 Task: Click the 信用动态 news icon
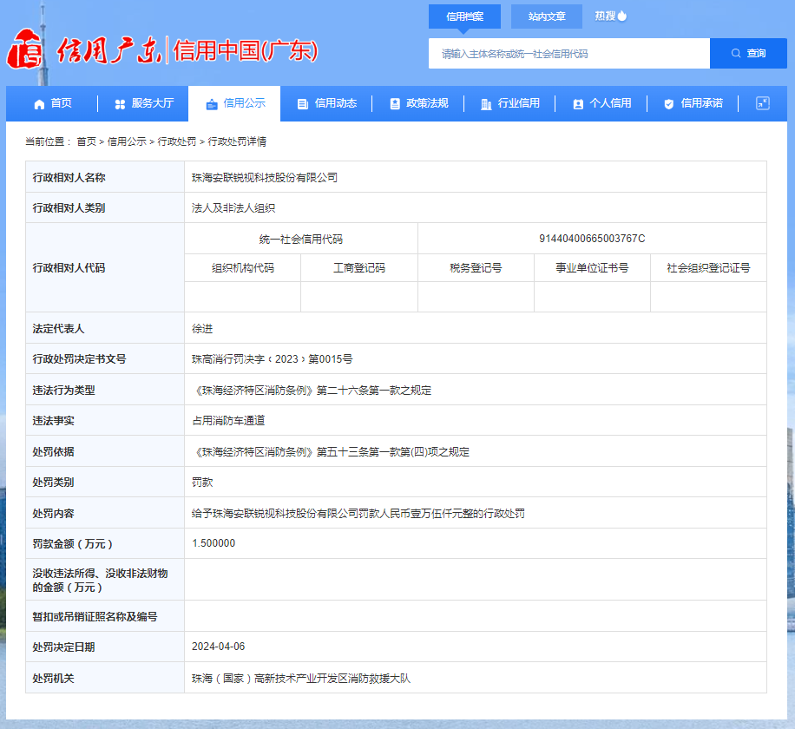pos(303,104)
